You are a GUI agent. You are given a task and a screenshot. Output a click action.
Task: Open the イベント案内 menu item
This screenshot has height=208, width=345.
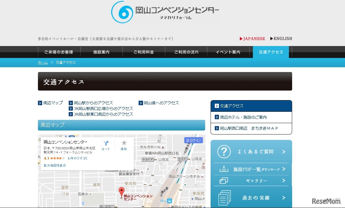[x=229, y=51]
